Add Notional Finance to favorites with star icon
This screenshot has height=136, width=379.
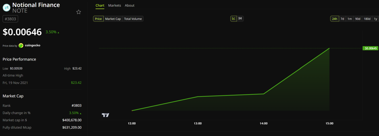click(79, 12)
